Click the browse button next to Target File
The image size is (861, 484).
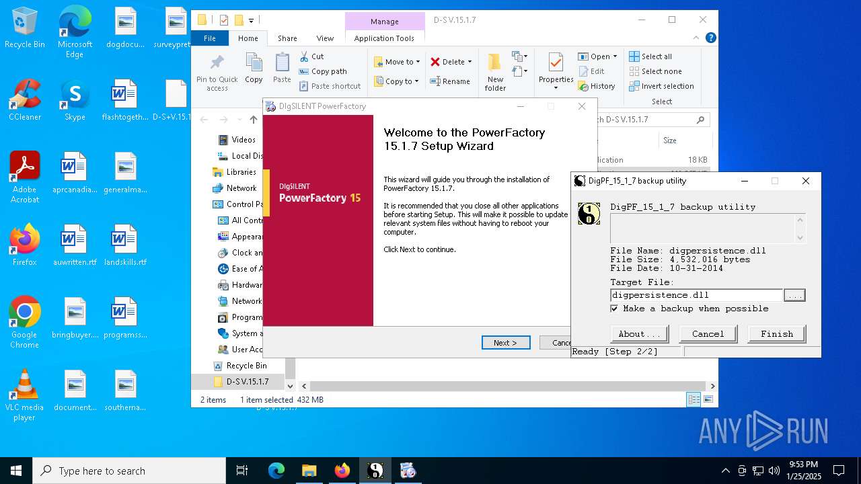794,295
